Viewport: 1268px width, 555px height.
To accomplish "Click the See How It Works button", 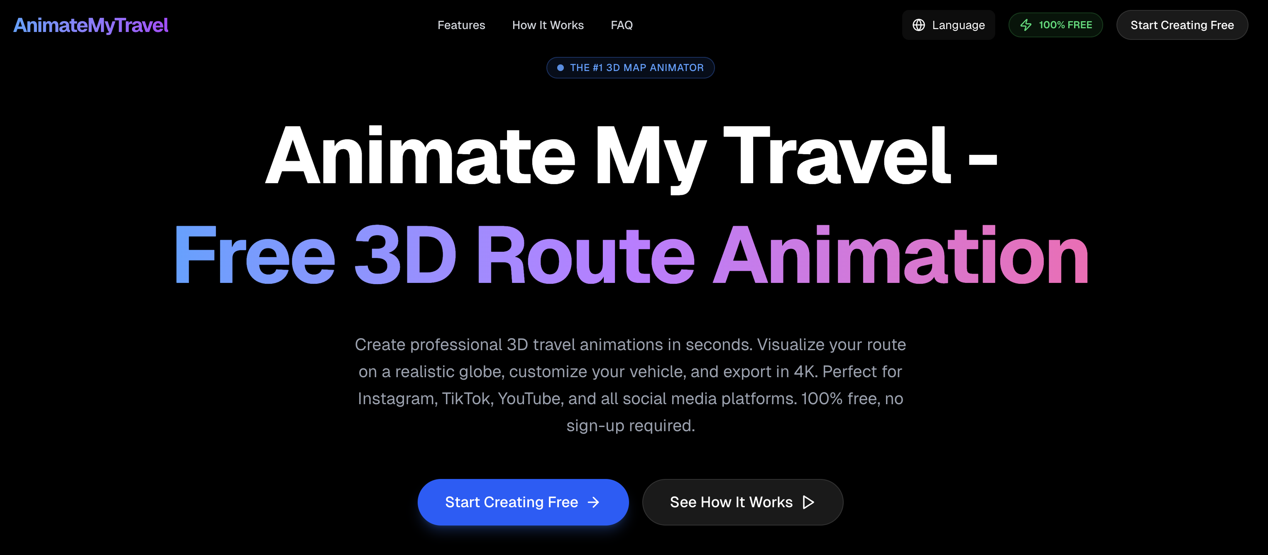I will tap(742, 502).
